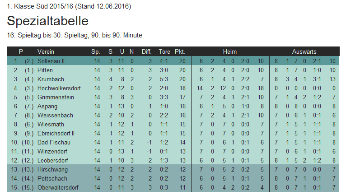Click the Spezialtabelle heading
Screen dimensions: 346x195
pos(48,21)
